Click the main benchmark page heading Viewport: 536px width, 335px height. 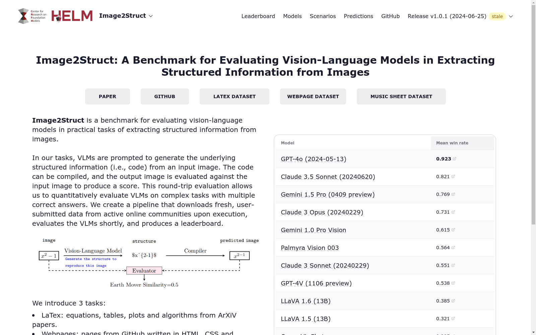pyautogui.click(x=265, y=66)
